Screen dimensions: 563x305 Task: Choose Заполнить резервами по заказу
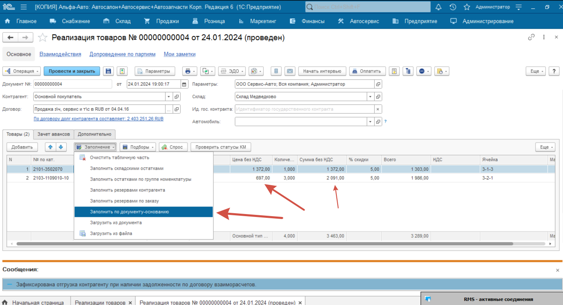pos(144,201)
